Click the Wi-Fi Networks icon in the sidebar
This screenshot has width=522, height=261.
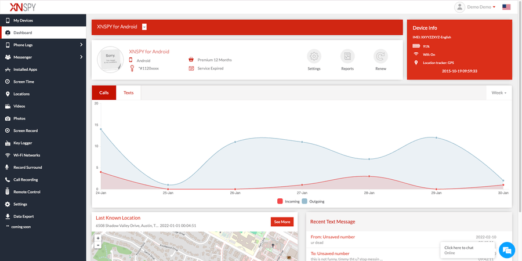8,155
